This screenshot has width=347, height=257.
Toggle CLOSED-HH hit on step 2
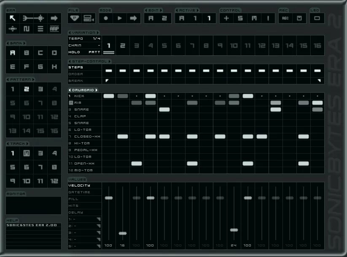[x=123, y=136]
